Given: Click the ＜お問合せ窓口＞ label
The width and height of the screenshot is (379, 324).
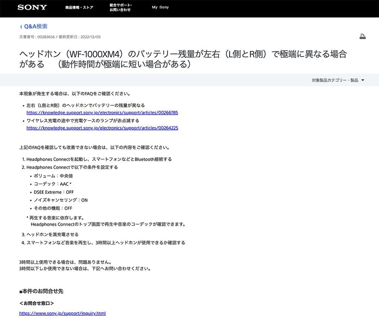Looking at the screenshot, I should pyautogui.click(x=37, y=303).
